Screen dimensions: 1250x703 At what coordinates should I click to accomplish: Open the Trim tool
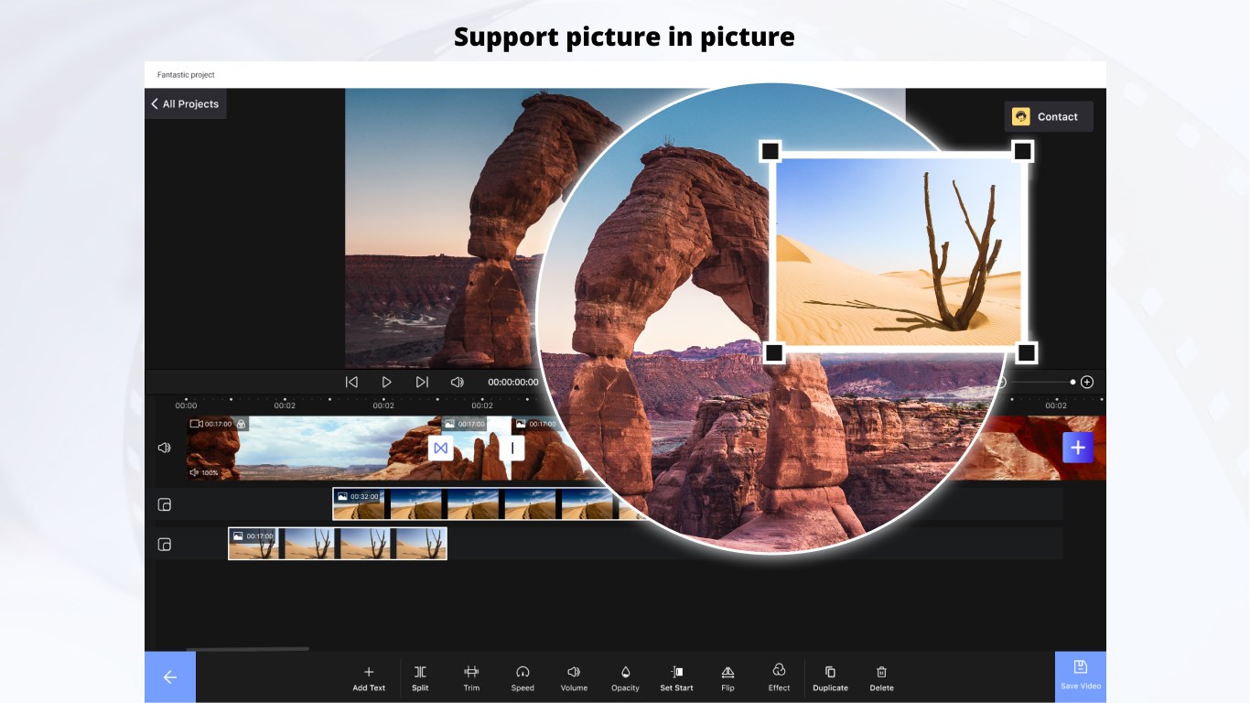(471, 677)
